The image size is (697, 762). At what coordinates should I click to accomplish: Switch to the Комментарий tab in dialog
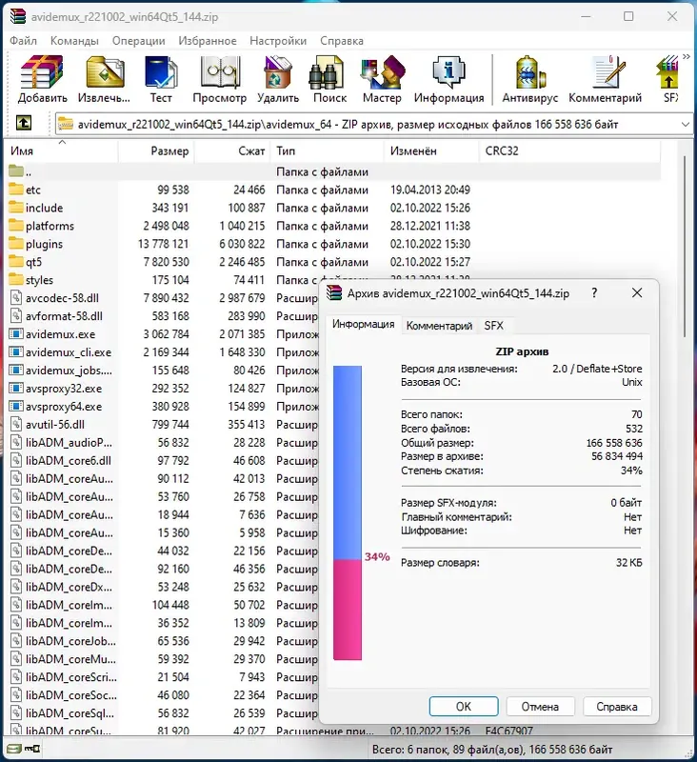[x=439, y=326]
